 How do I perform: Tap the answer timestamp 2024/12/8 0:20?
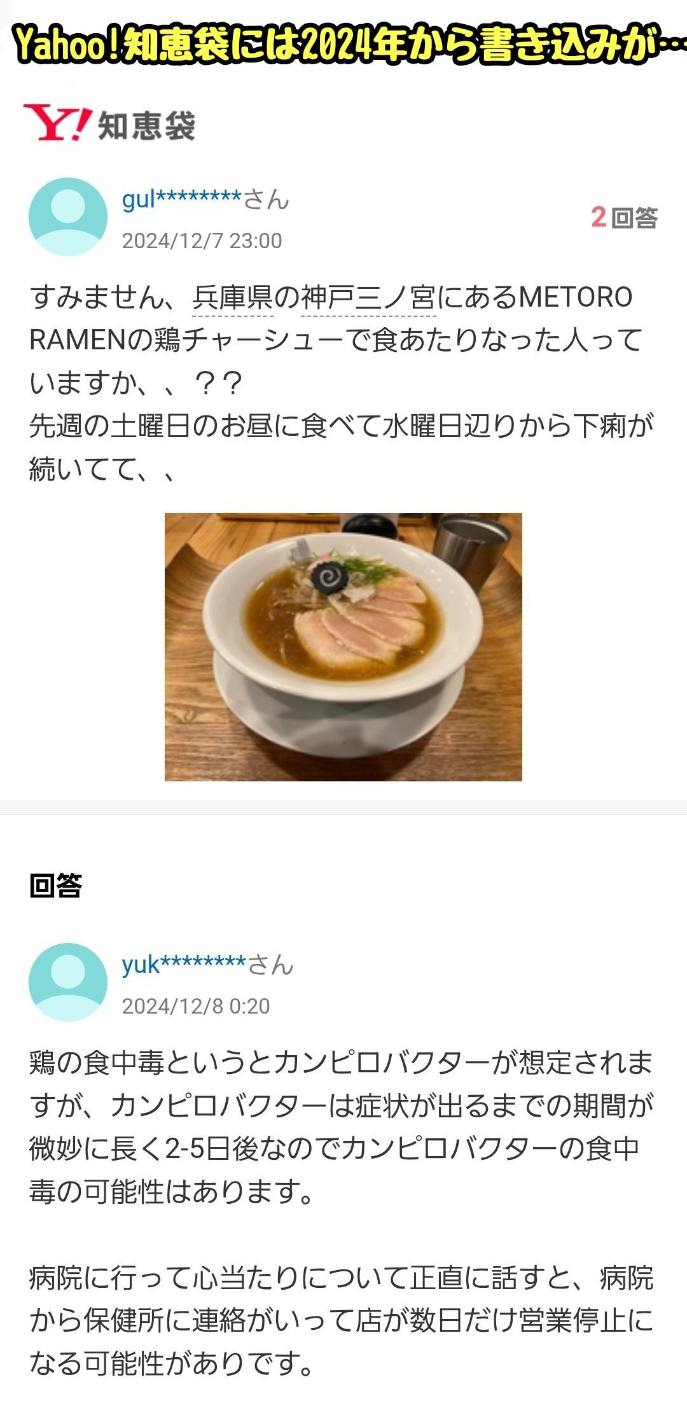click(196, 1007)
